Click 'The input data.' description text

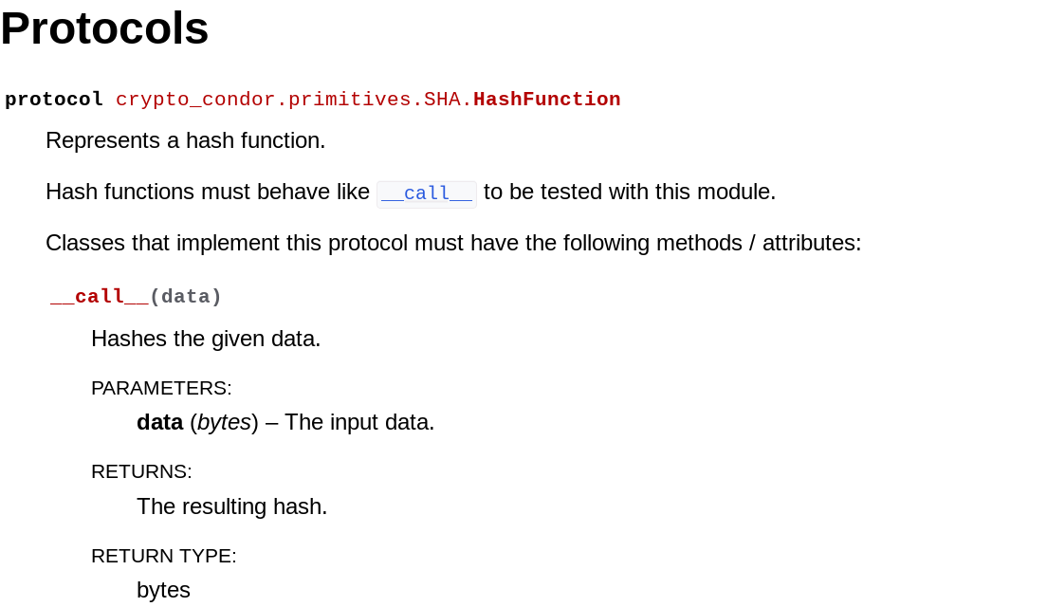[359, 422]
